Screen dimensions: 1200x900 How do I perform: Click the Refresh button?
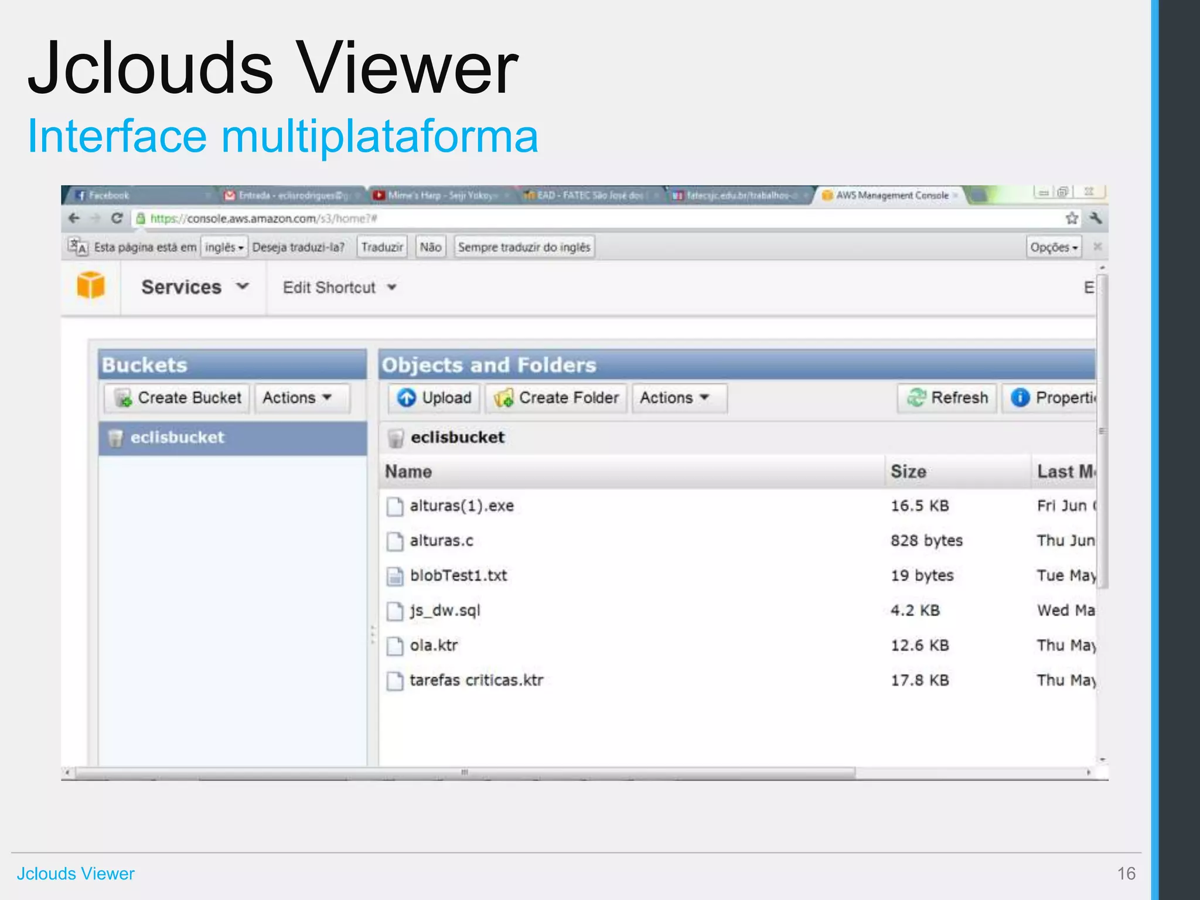[947, 398]
